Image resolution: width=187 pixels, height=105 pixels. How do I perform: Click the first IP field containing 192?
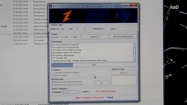(x=64, y=29)
